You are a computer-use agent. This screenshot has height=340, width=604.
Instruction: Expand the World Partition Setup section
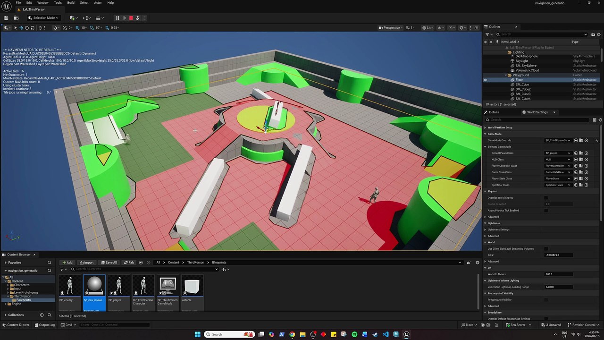tap(486, 127)
